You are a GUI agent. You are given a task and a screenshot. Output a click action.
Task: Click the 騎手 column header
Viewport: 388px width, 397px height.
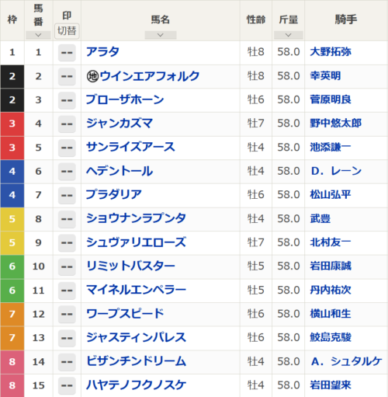(346, 19)
